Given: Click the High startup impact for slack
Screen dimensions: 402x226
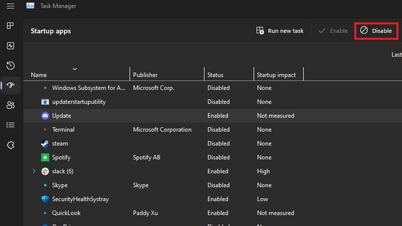Looking at the screenshot, I should (263, 171).
